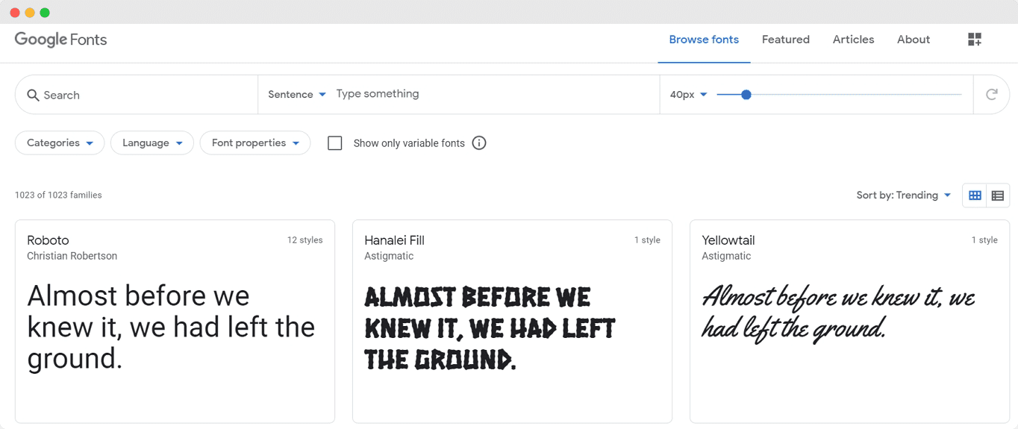This screenshot has width=1018, height=429.
Task: Click the Yellowtail script preview sentence
Action: coord(838,313)
